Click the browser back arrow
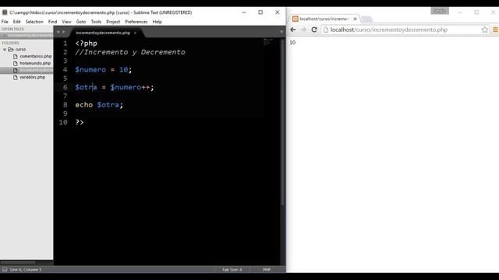Image resolution: width=499 pixels, height=280 pixels. click(293, 30)
